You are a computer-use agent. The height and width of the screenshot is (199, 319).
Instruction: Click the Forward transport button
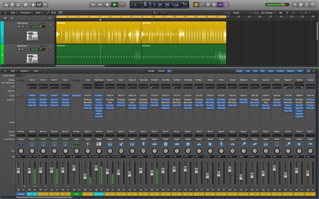click(100, 4)
